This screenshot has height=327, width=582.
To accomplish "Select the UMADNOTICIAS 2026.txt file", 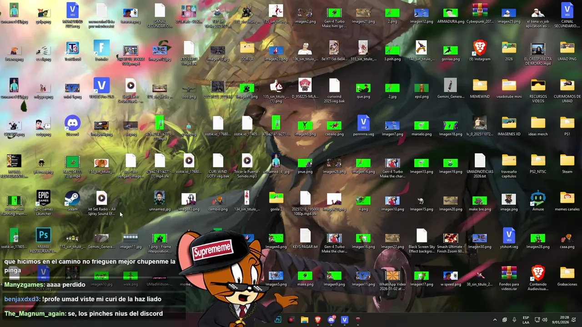I will point(480,166).
